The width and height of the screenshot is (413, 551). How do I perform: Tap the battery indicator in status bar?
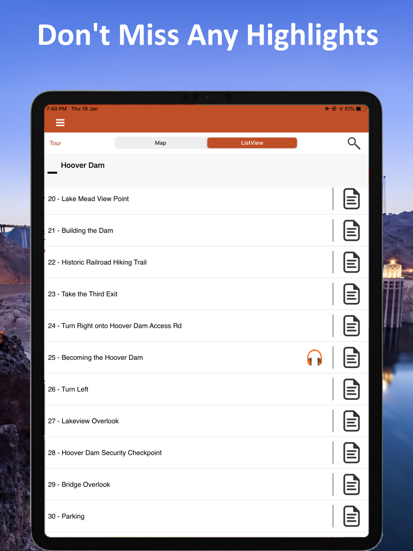point(361,109)
